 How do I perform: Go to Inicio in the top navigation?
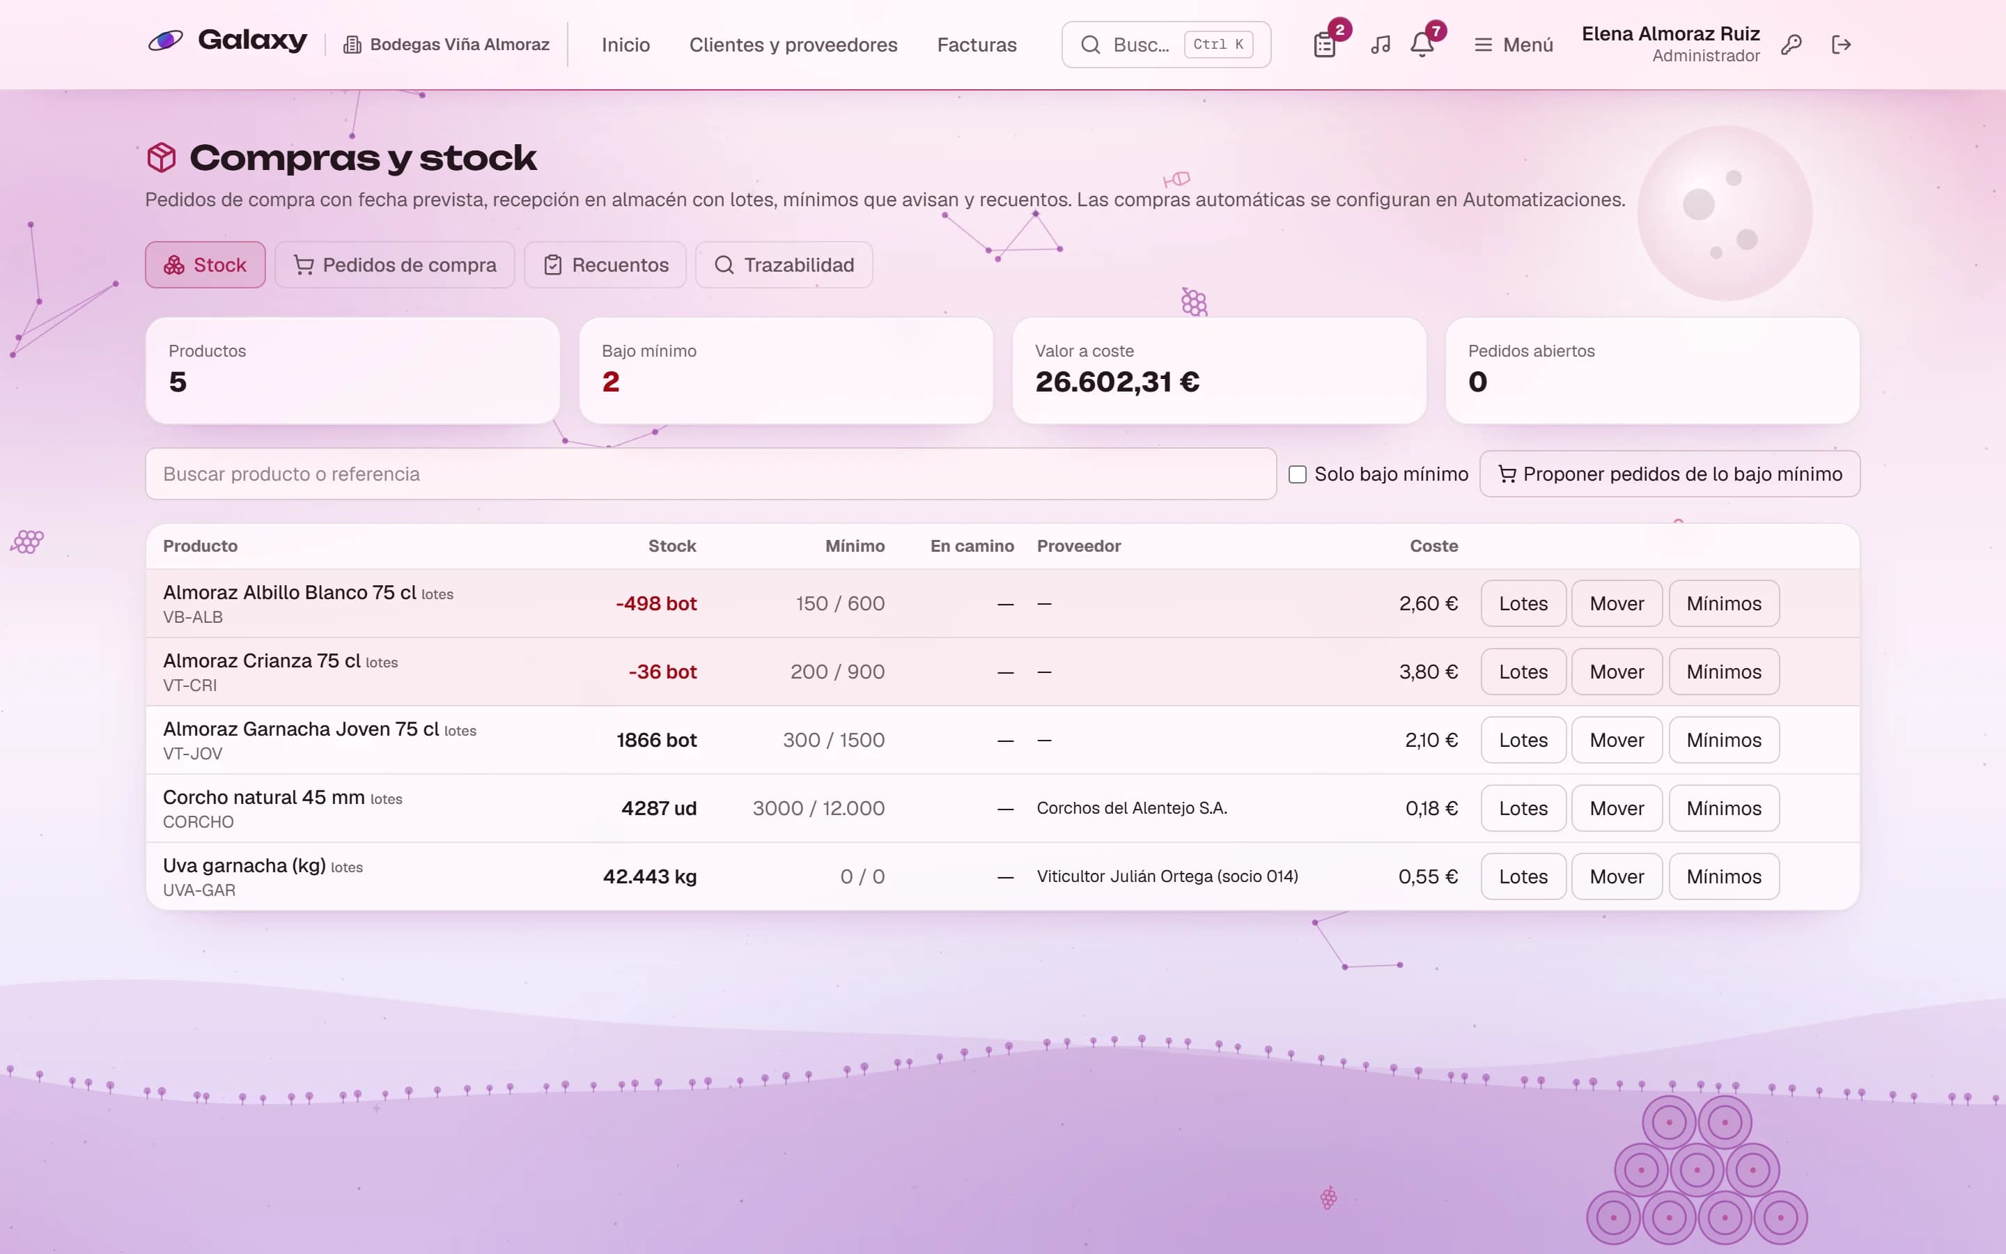pyautogui.click(x=626, y=45)
